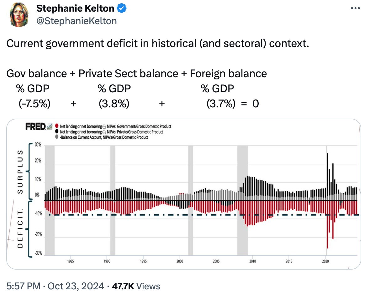Click the black Private legend dot
The width and height of the screenshot is (370, 295).
pos(56,132)
